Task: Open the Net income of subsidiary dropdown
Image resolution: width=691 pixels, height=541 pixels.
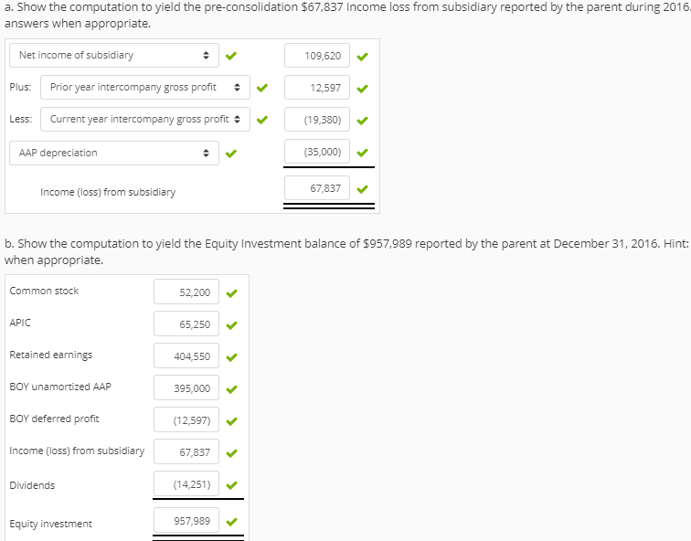Action: pos(114,55)
